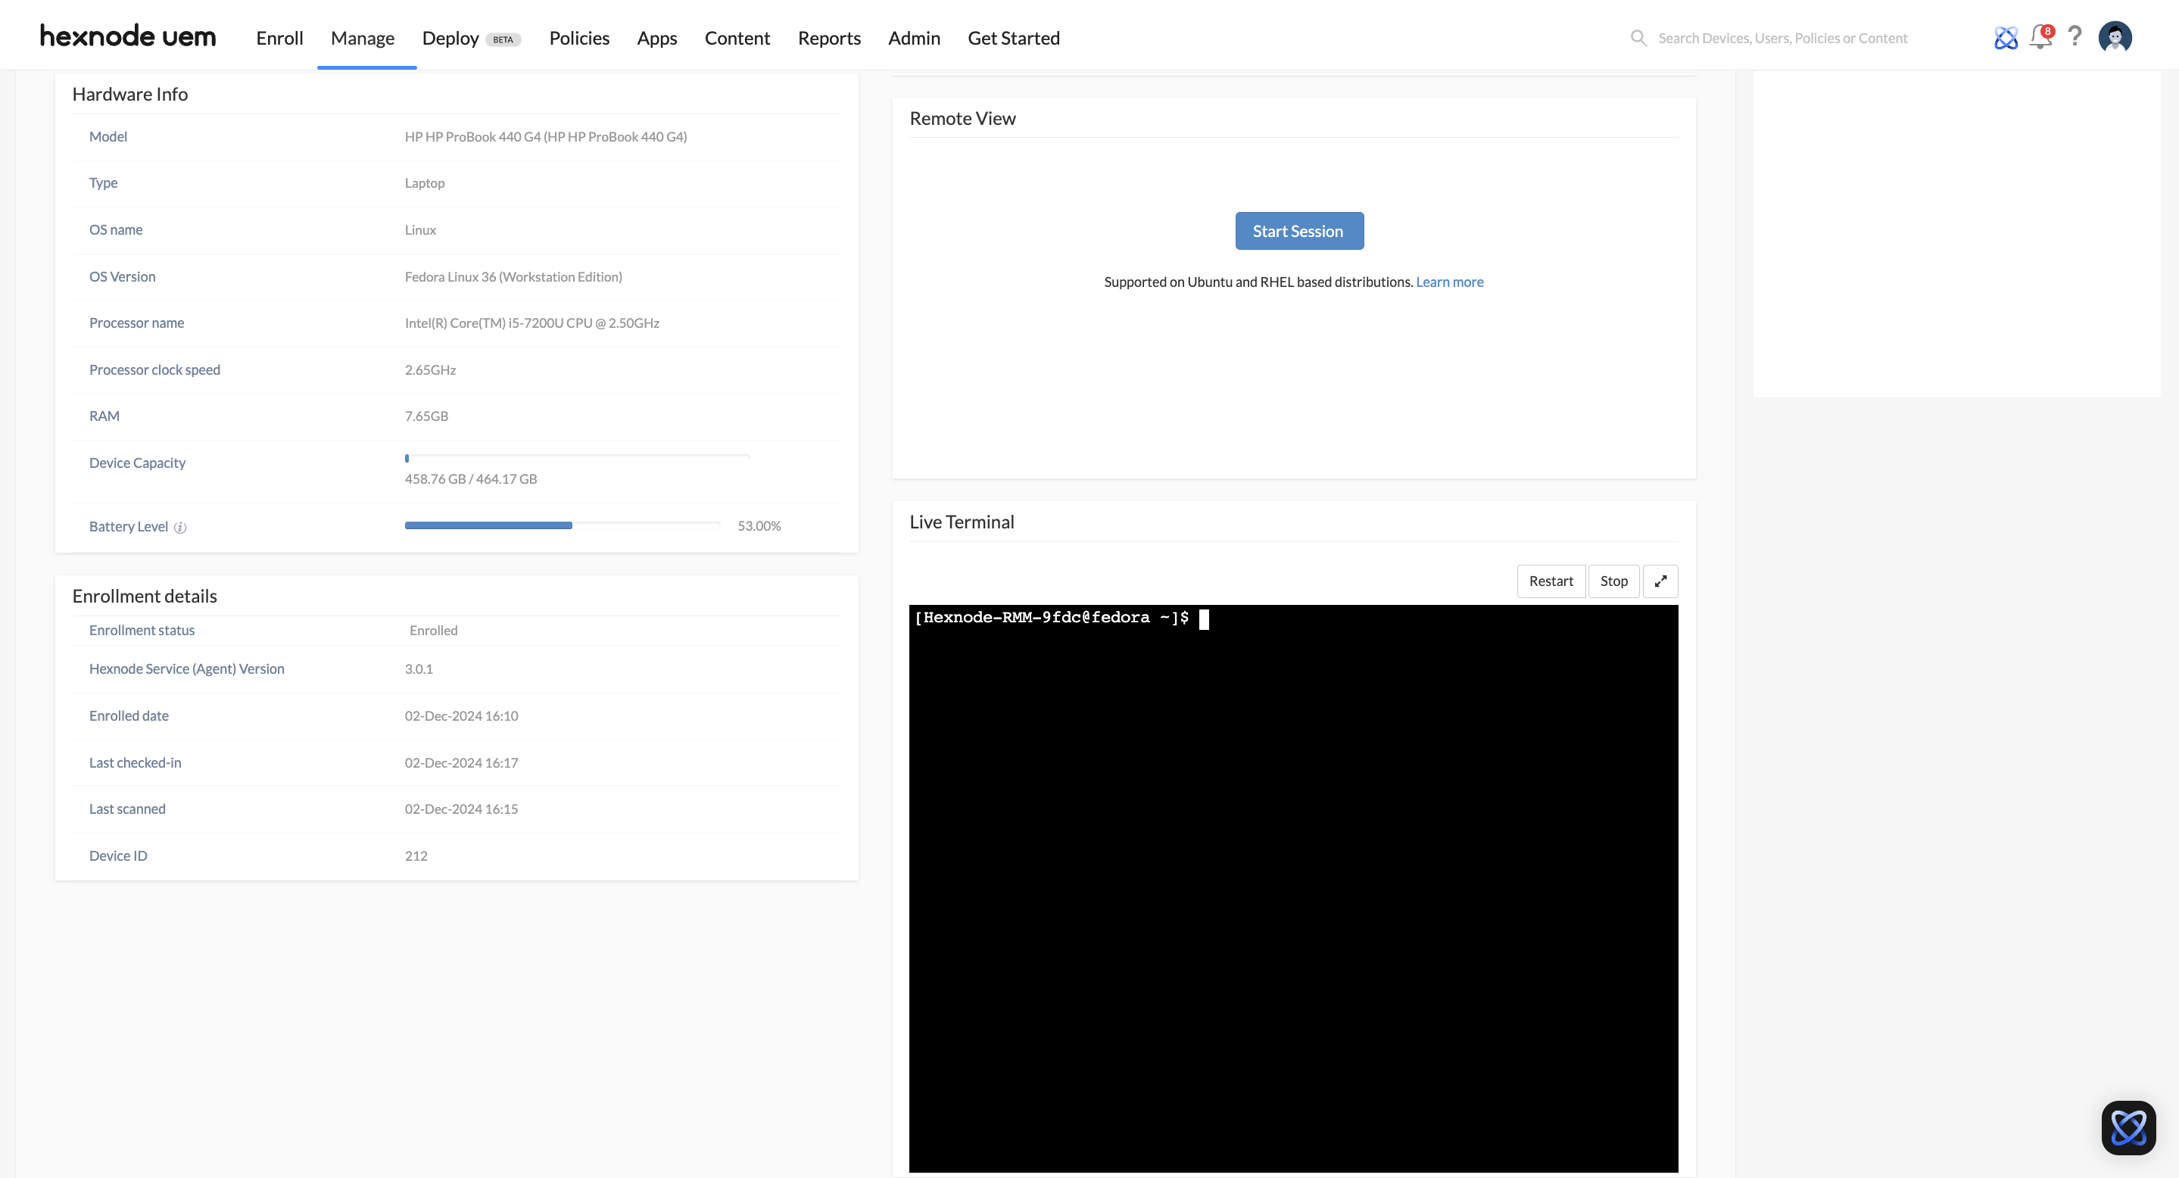Select the Enrolled status value
The height and width of the screenshot is (1178, 2179).
click(x=433, y=630)
